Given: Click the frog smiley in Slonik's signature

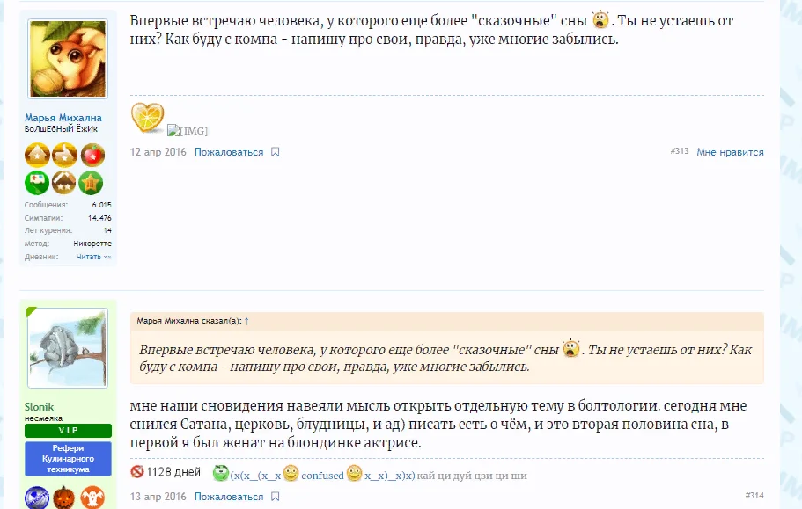Looking at the screenshot, I should pos(220,474).
